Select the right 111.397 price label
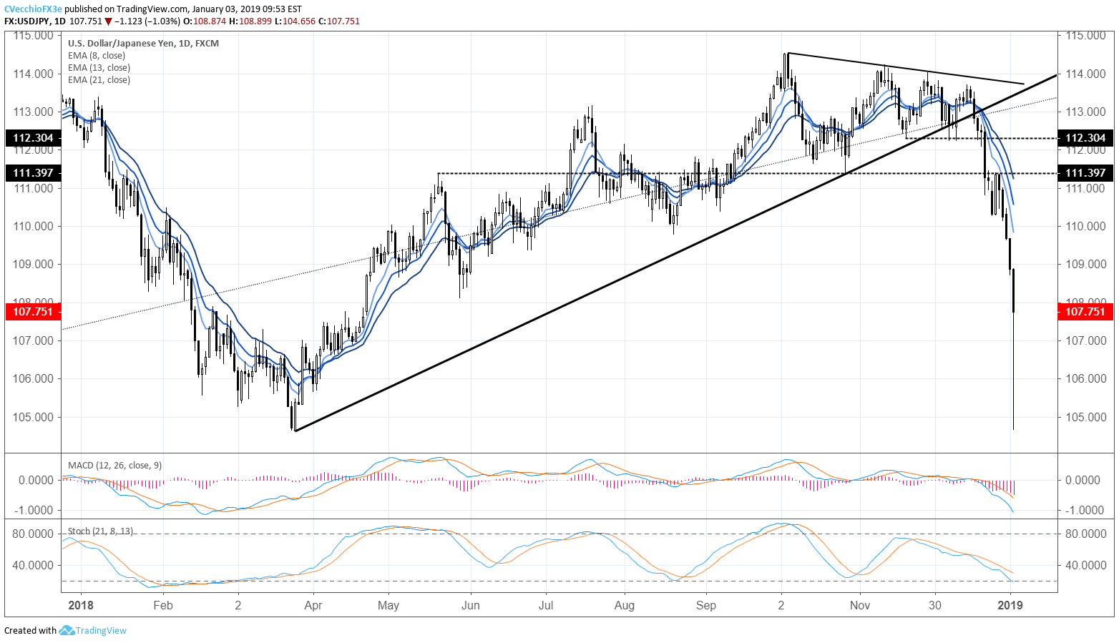Screen dimensions: 1119x643 coord(1085,173)
